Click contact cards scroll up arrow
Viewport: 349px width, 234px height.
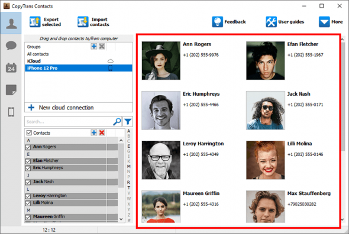point(342,39)
